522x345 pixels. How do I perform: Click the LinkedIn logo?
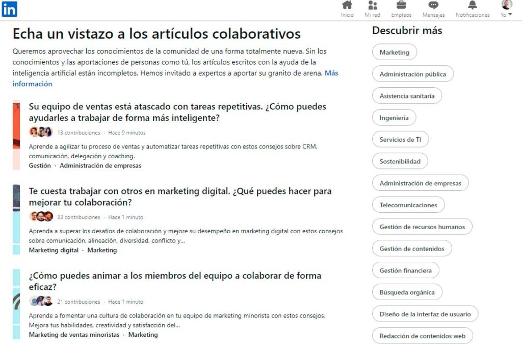coord(10,10)
